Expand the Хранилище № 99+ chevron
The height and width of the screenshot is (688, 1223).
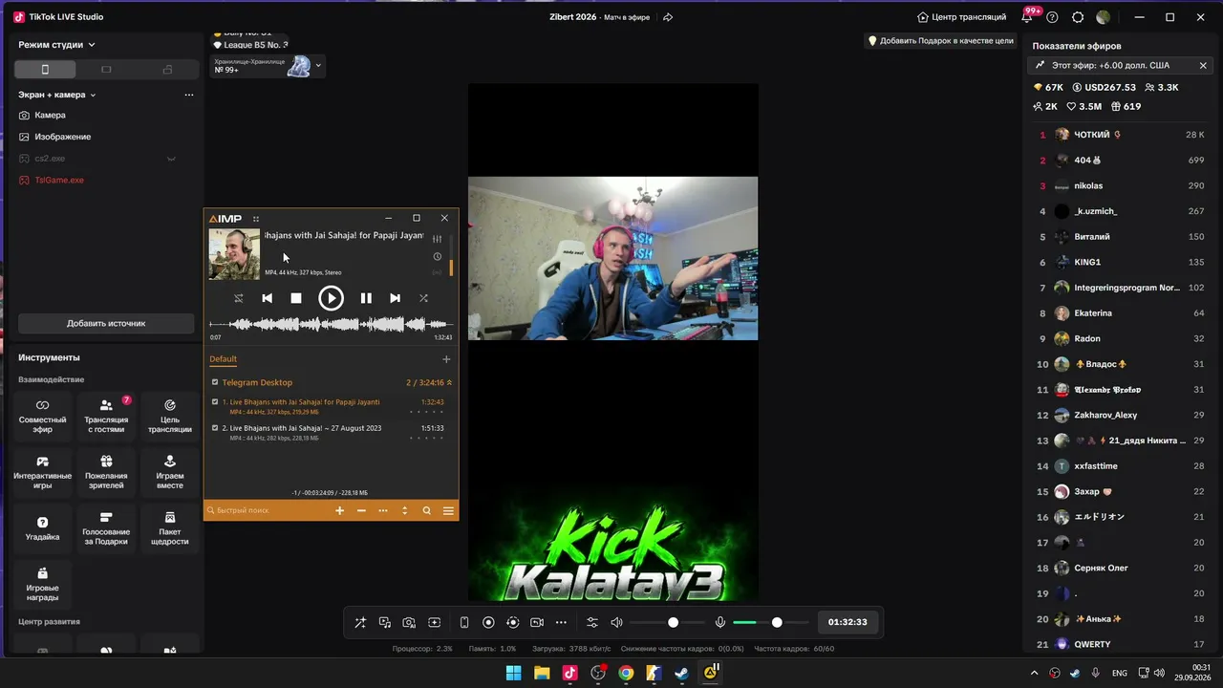click(x=319, y=65)
